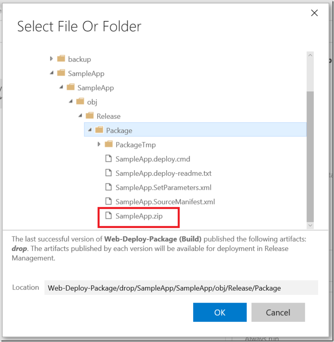Click the scrollbar up arrow
This screenshot has height=342, width=334.
coord(310,56)
